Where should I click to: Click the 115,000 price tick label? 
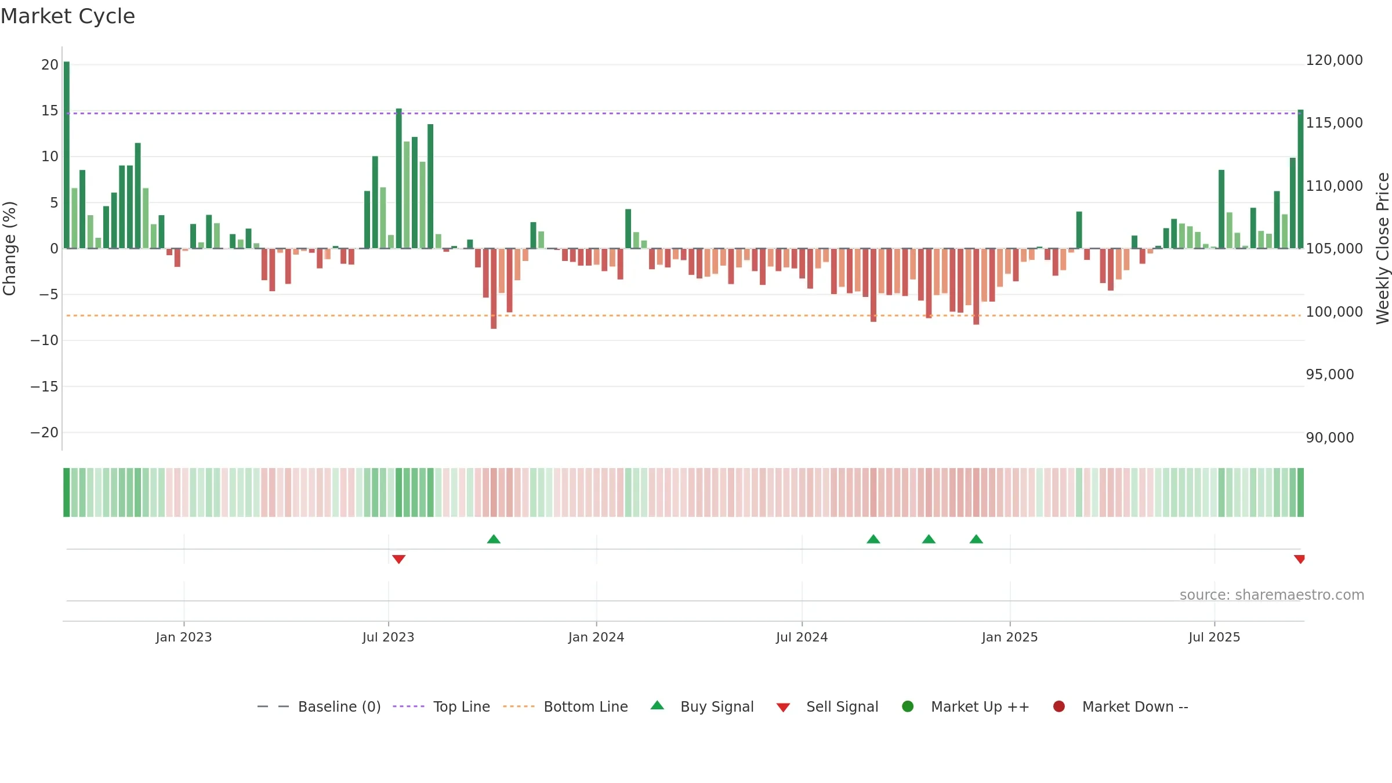coord(1334,123)
